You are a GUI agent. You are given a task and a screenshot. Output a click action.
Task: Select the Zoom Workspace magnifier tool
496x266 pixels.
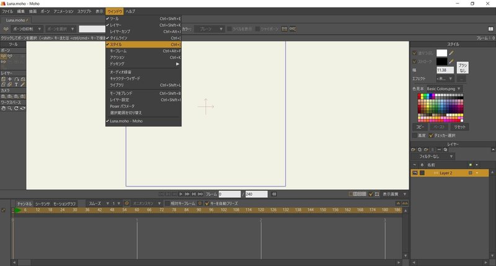pyautogui.click(x=10, y=108)
